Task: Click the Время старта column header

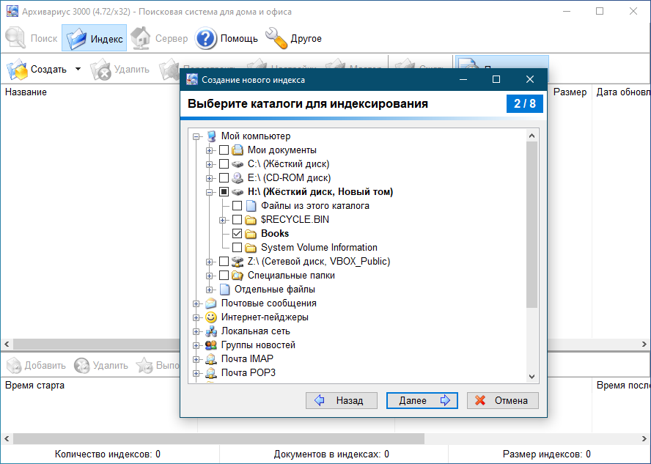Action: coord(35,385)
